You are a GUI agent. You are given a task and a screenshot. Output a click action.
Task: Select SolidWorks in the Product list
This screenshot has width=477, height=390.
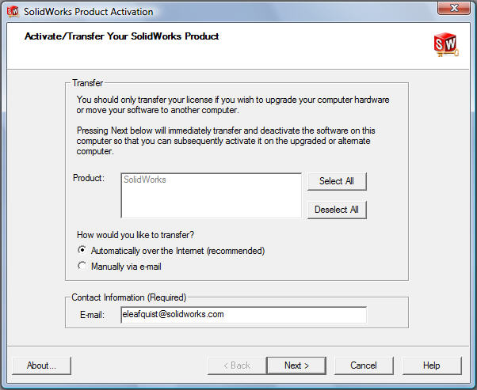tap(145, 180)
